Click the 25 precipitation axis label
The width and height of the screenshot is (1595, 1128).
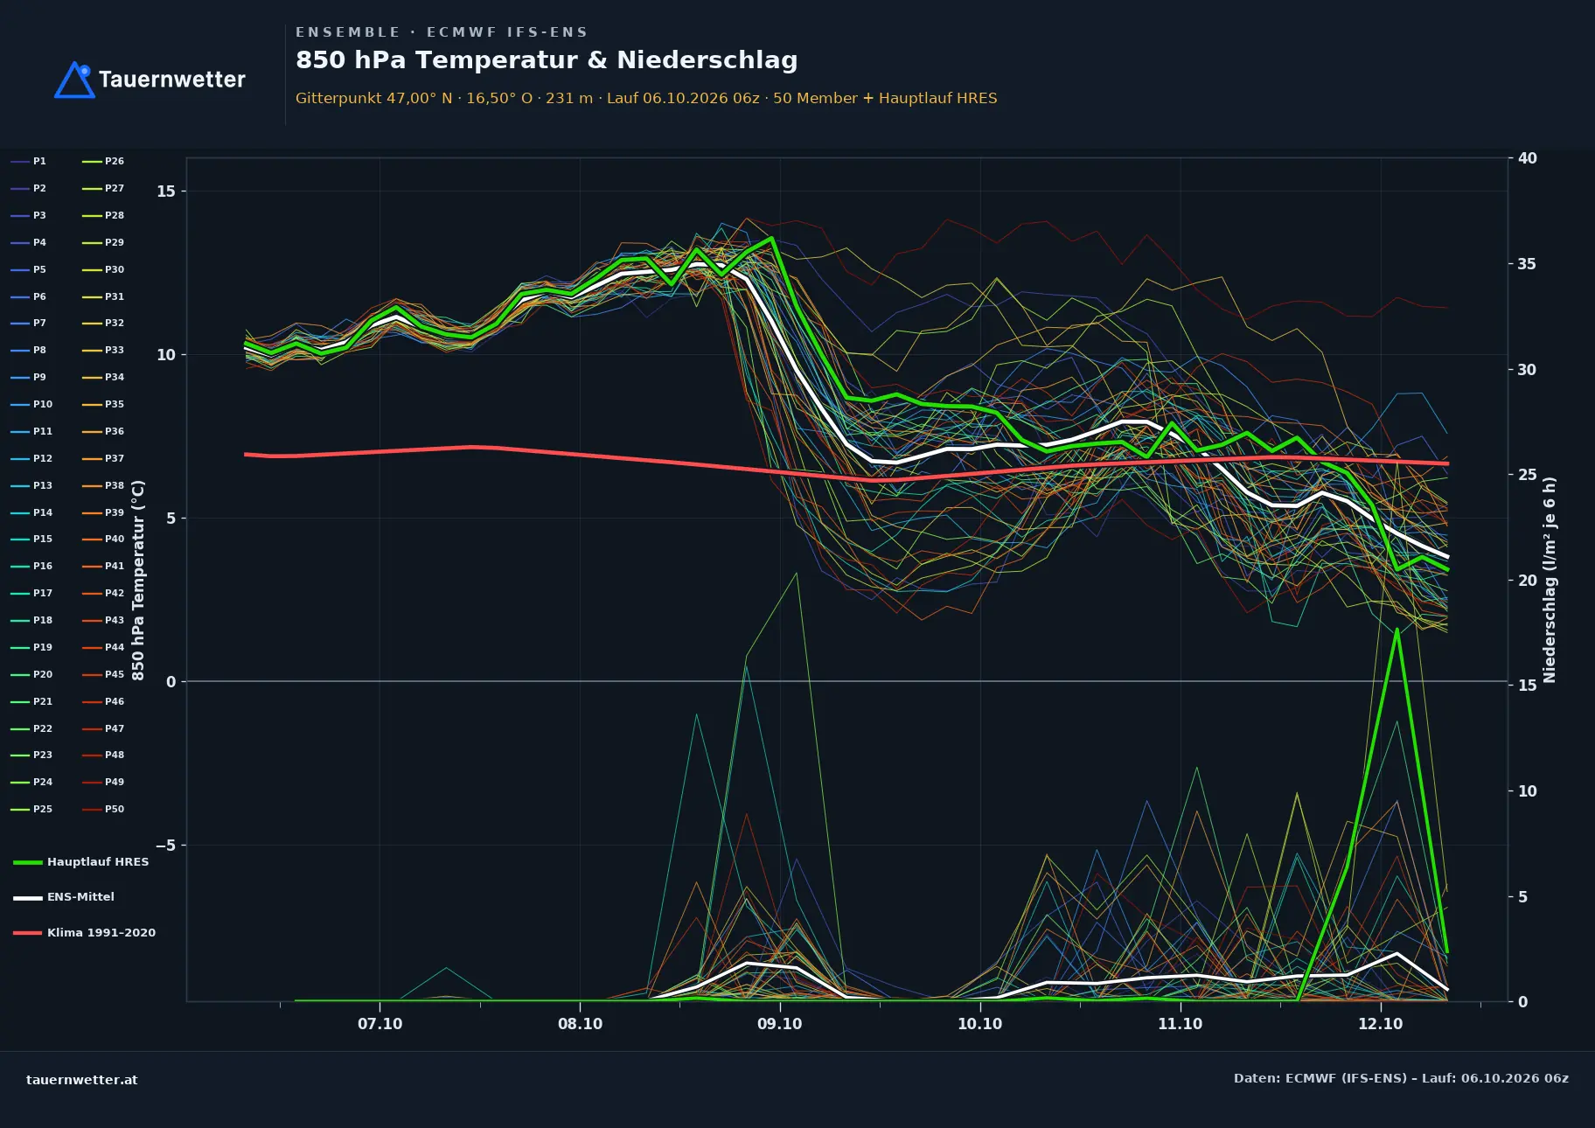pos(1527,475)
